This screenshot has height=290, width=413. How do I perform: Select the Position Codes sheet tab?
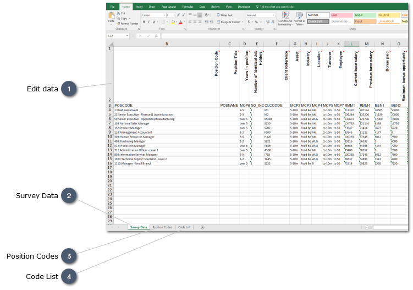pyautogui.click(x=162, y=227)
